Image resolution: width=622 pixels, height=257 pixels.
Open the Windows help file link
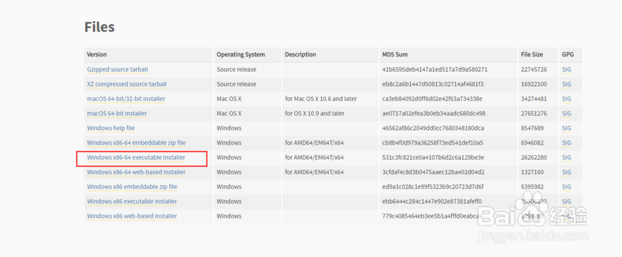[111, 128]
